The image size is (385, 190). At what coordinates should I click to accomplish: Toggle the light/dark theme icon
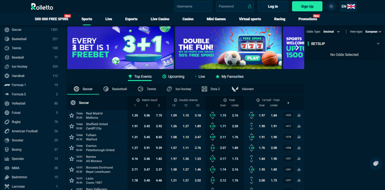(331, 6)
